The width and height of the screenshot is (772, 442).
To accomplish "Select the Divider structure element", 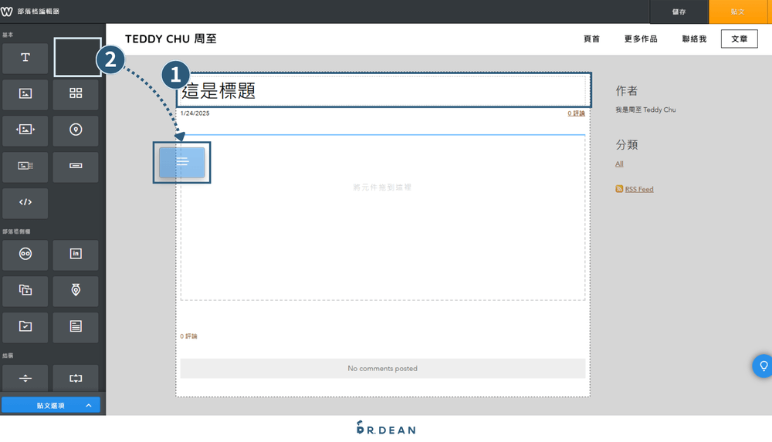I will 25,378.
